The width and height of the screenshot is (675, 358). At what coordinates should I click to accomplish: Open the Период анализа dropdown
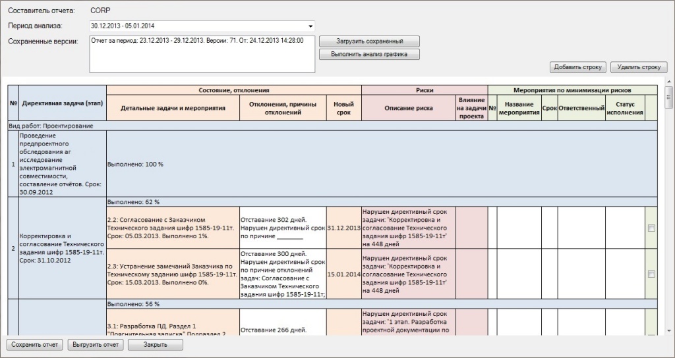tap(310, 26)
